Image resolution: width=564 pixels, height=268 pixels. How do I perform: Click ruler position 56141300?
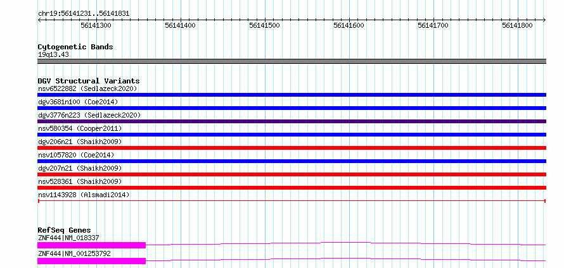click(x=96, y=25)
